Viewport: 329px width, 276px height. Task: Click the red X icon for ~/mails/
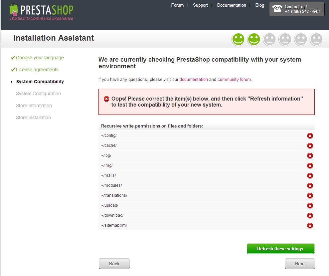tap(310, 176)
